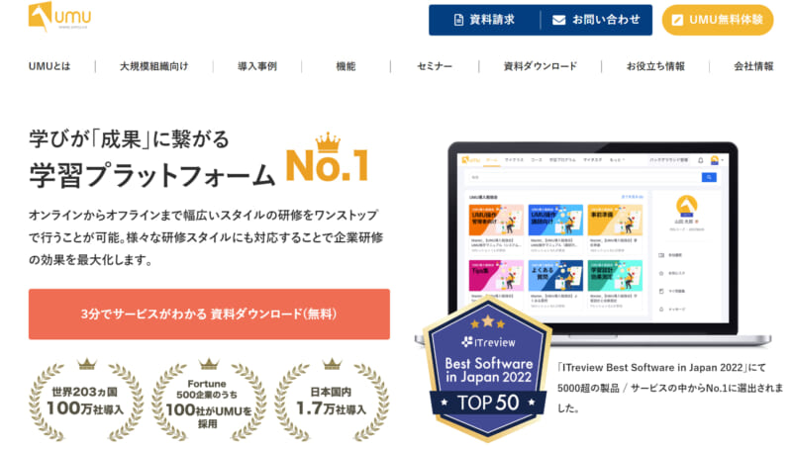The width and height of the screenshot is (792, 450).
Task: Open the UMUとは menu item
Action: point(49,66)
